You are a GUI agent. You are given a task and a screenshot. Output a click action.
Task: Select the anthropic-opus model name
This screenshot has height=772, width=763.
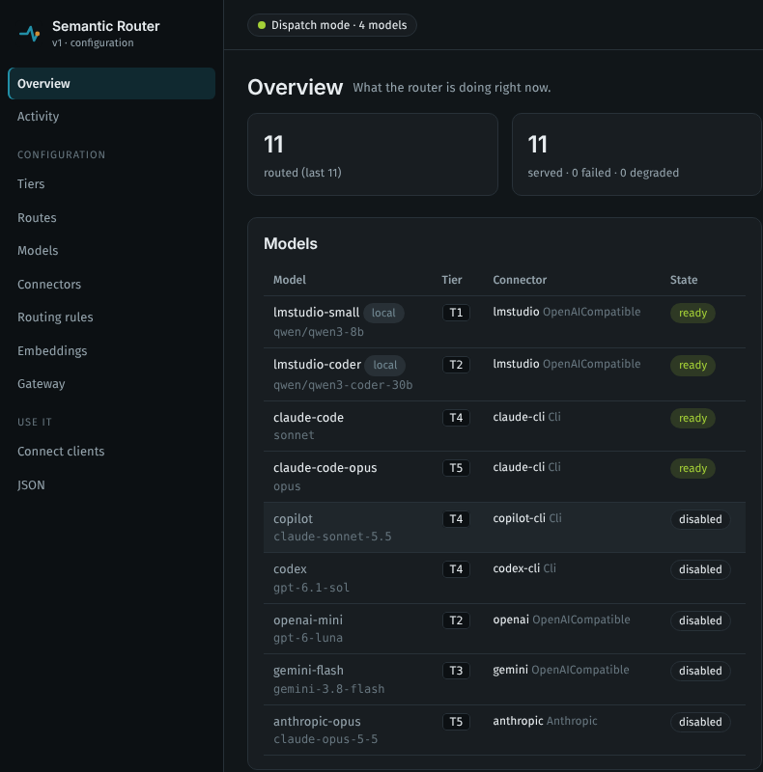point(317,722)
